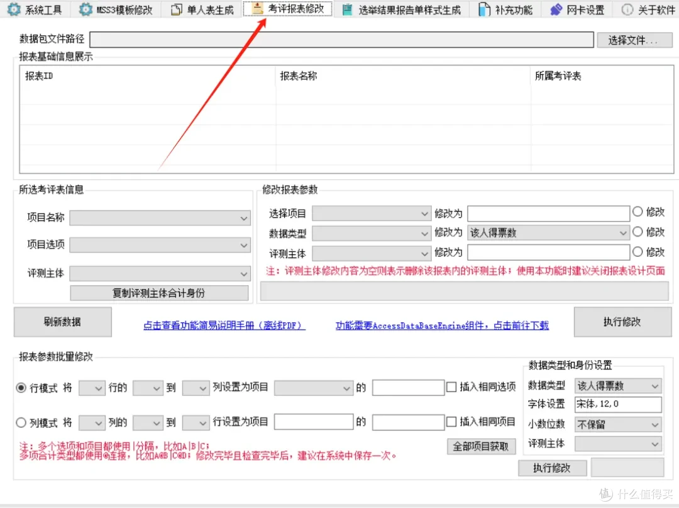Image resolution: width=679 pixels, height=508 pixels.
Task: Focus the 评测主体 修改为 text field
Action: click(x=548, y=252)
